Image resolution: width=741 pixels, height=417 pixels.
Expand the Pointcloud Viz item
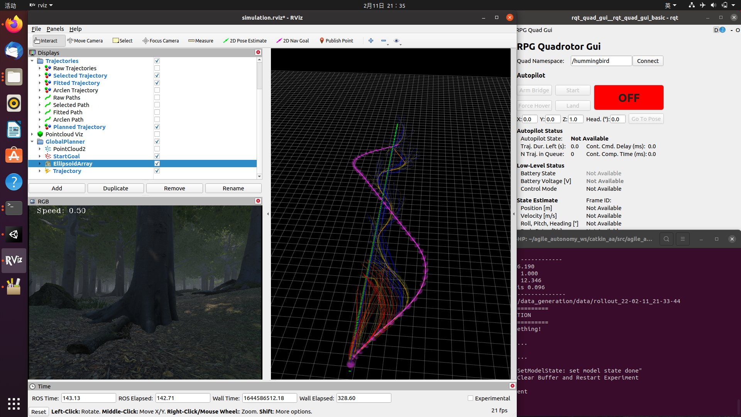click(32, 134)
